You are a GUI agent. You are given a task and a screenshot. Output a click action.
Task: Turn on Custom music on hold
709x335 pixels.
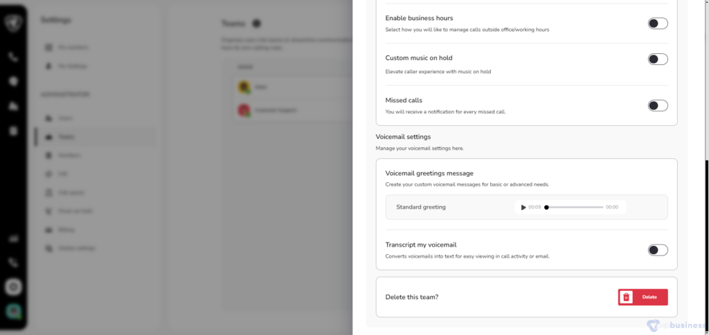[x=658, y=59]
